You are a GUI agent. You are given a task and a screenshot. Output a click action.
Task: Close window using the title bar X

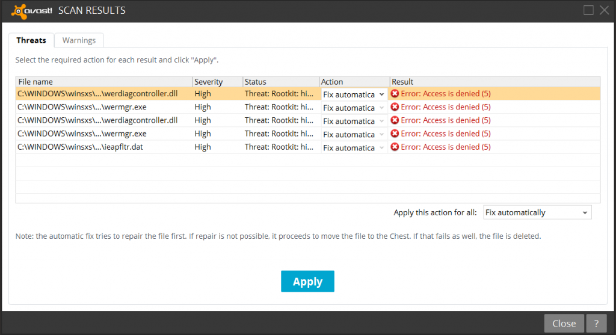pyautogui.click(x=604, y=10)
